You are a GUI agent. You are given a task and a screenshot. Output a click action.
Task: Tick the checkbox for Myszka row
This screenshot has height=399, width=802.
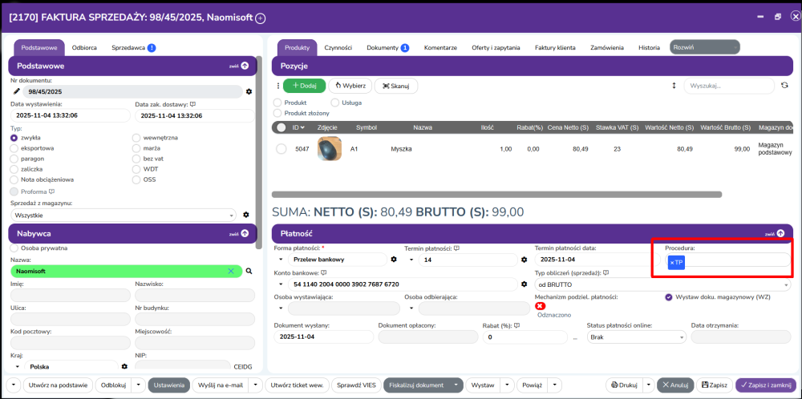tap(282, 149)
